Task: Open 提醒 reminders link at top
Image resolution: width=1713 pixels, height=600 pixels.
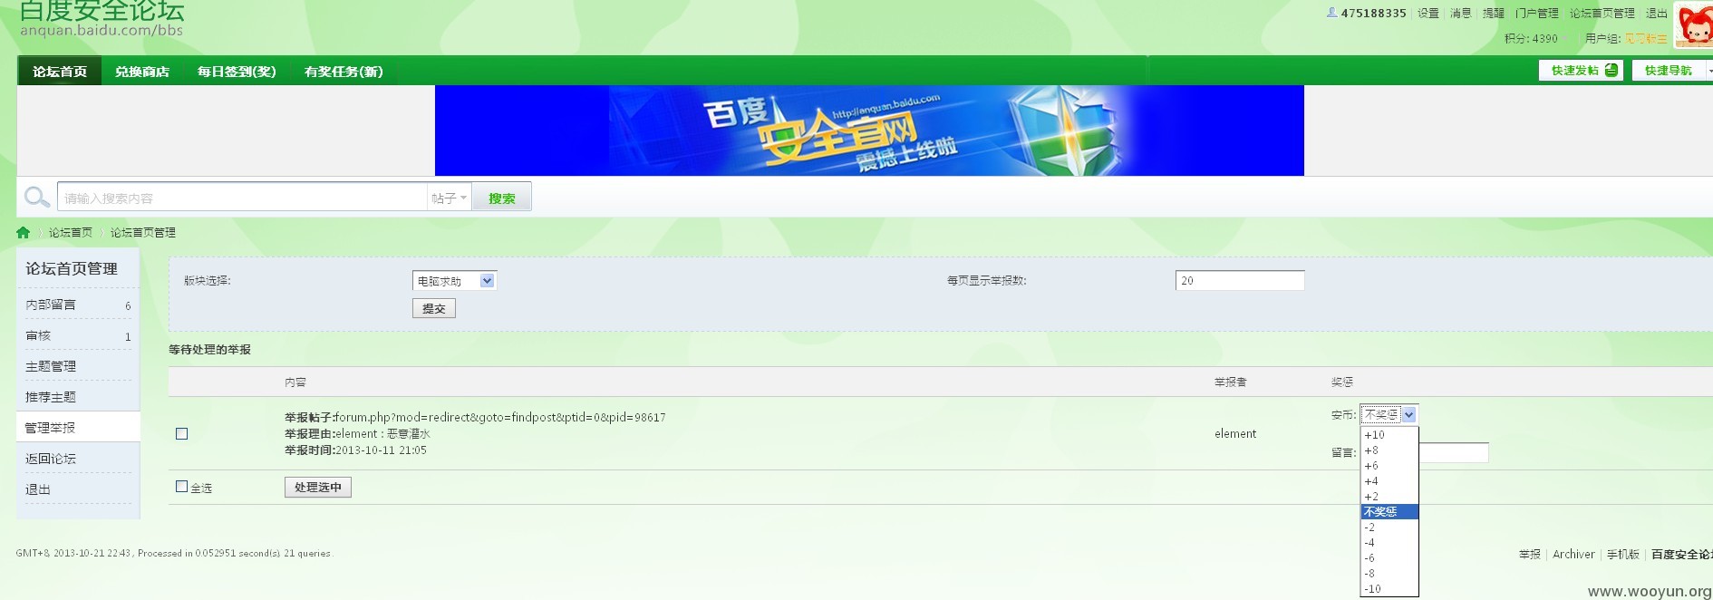Action: 1494,13
